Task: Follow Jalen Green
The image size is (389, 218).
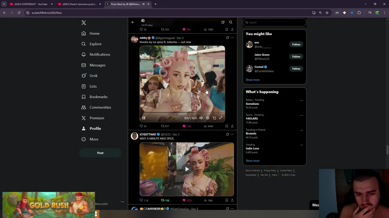Action: click(x=296, y=57)
